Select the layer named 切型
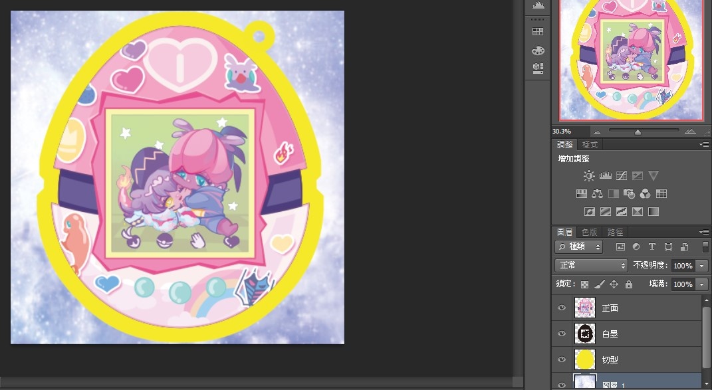The width and height of the screenshot is (712, 390). click(x=610, y=360)
